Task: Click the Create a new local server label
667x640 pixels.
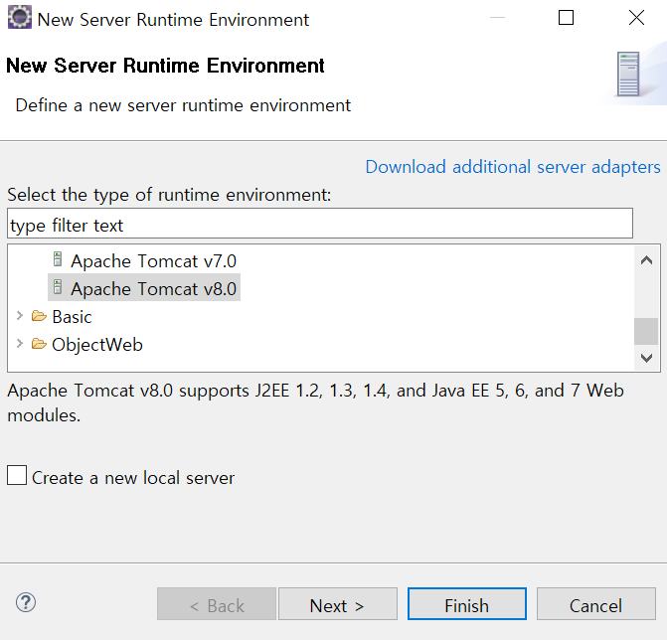Action: 133,478
